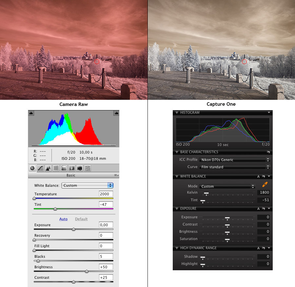
Task: Select the Basic tab aperture icon in Camera Raw
Action: pyautogui.click(x=32, y=168)
